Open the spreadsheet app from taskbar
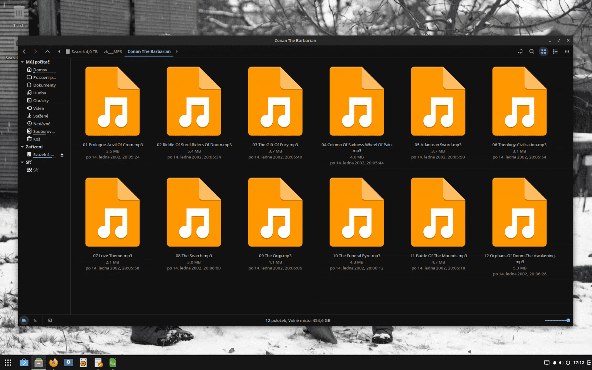The height and width of the screenshot is (370, 592). click(113, 363)
